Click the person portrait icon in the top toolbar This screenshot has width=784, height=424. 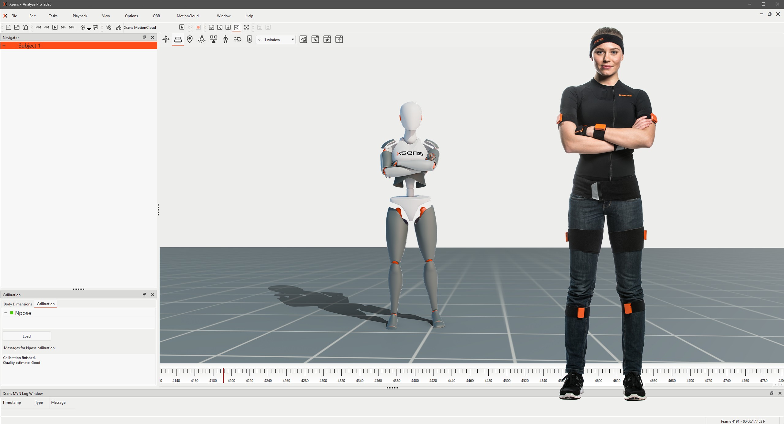[182, 27]
